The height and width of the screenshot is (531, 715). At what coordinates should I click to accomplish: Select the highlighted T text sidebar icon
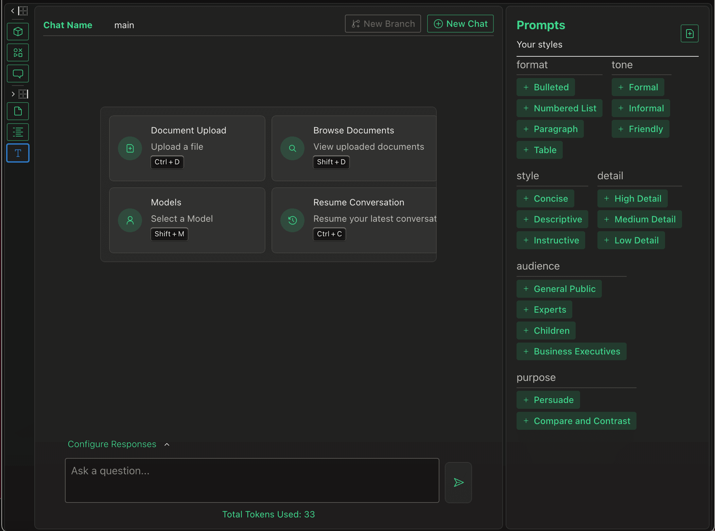tap(18, 153)
